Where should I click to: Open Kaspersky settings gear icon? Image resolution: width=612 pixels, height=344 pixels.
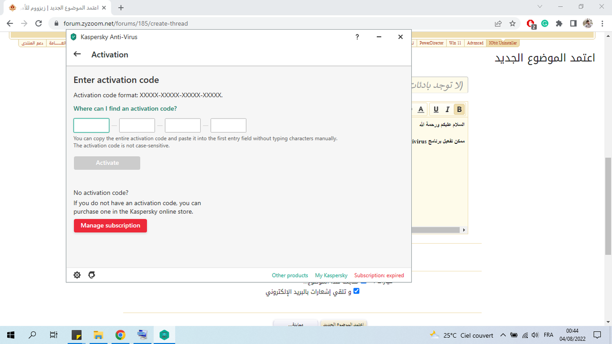77,275
